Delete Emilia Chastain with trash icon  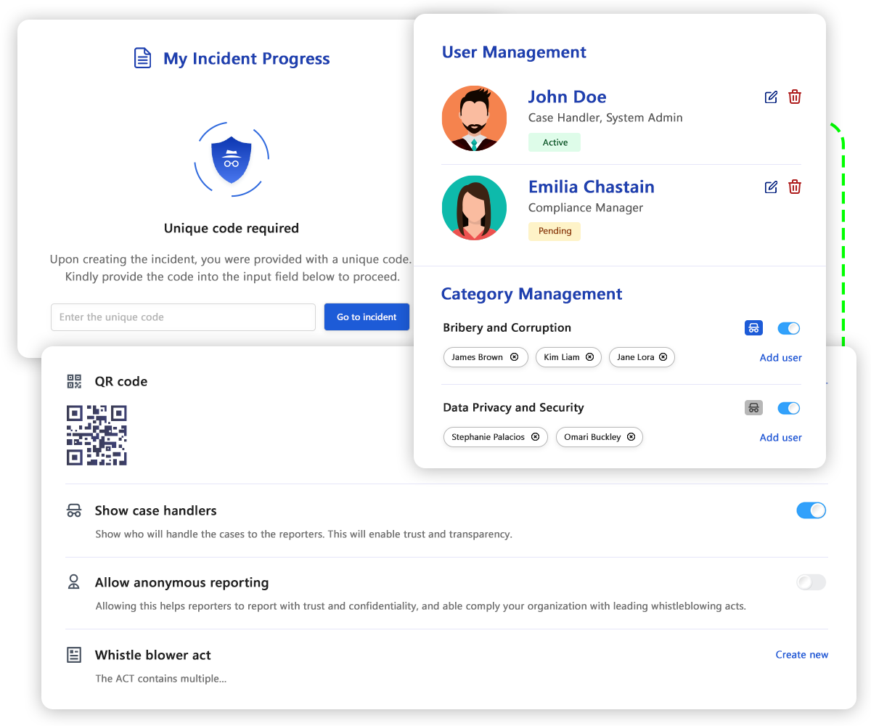point(795,187)
